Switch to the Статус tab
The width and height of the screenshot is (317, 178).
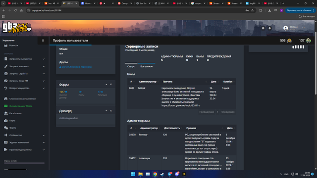pyautogui.click(x=131, y=66)
